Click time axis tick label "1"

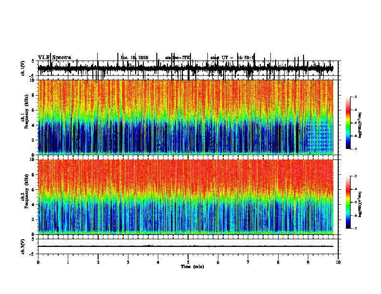pos(68,262)
